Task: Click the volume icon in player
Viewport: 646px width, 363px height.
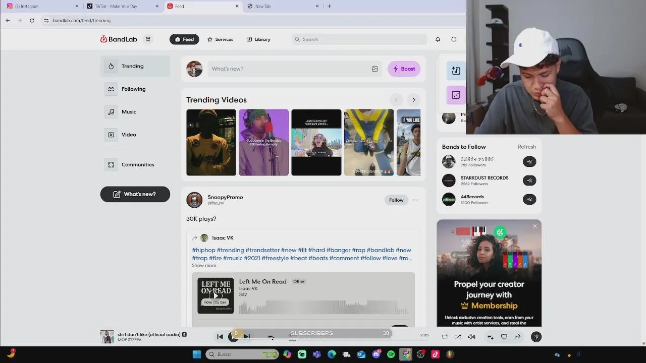Action: point(472,337)
